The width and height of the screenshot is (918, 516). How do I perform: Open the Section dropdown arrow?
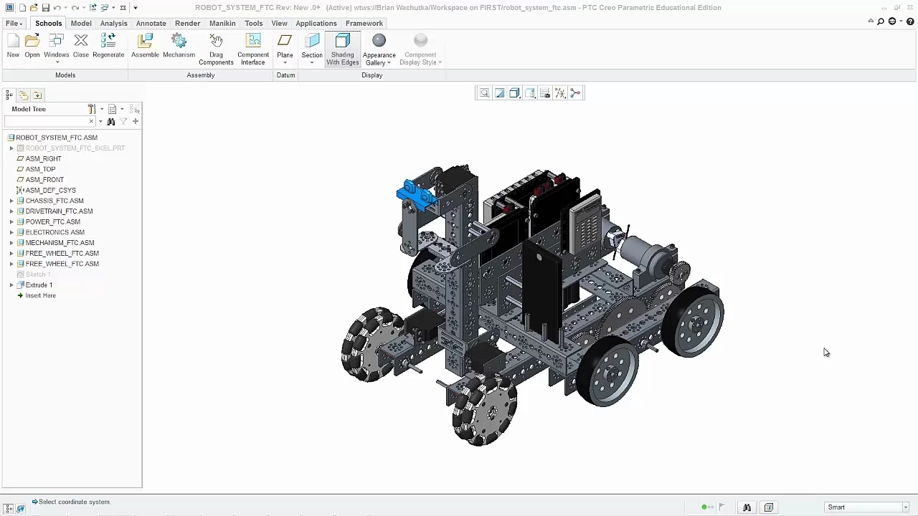click(x=312, y=63)
